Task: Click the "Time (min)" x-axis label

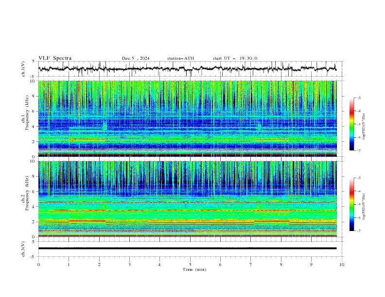Action: (194, 269)
